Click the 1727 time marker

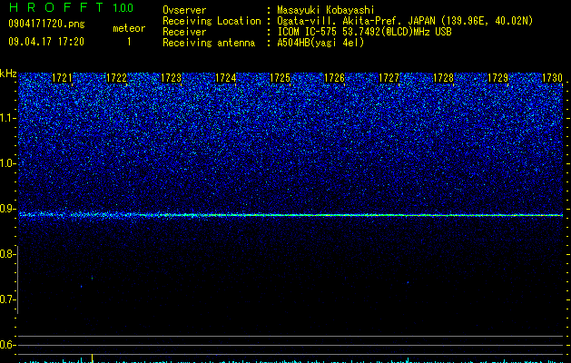(389, 78)
